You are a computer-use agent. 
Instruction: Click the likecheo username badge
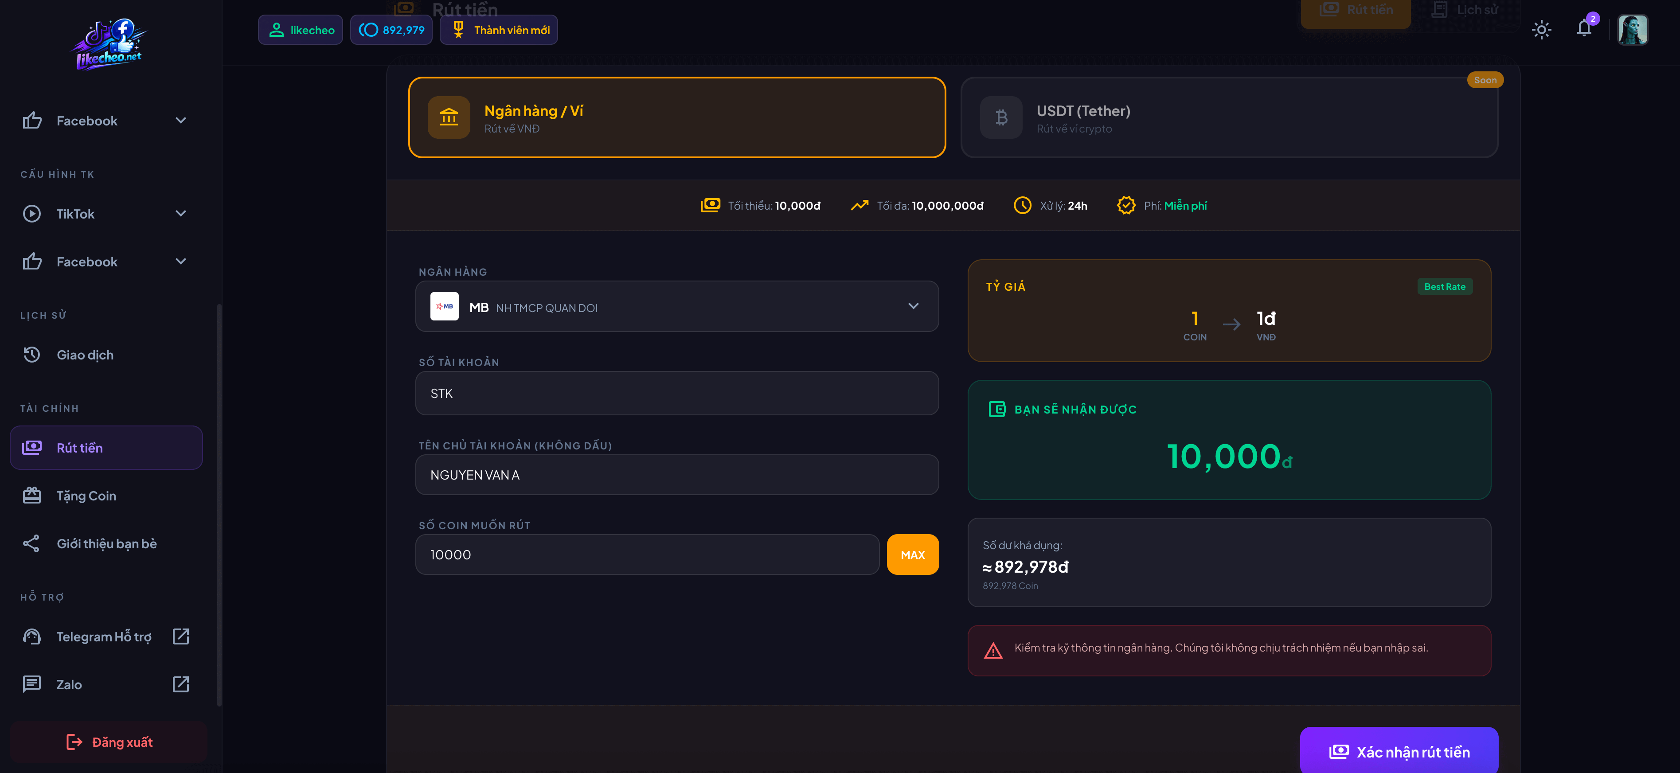point(301,30)
